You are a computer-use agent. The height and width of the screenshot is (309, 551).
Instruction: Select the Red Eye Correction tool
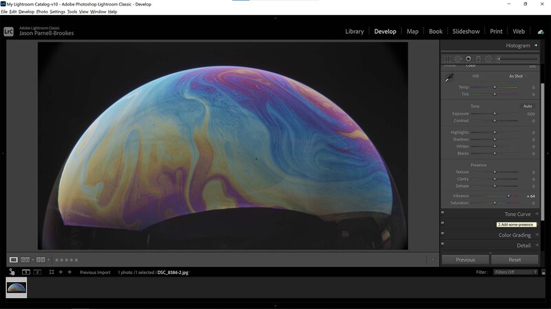(468, 59)
